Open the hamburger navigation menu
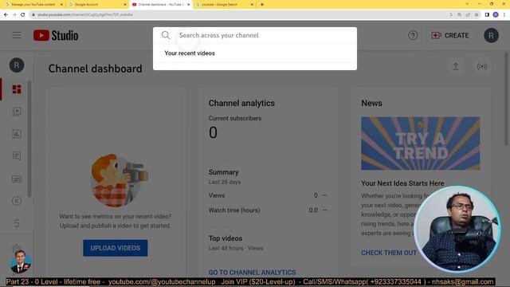Viewport: 510px width, 287px height. tap(17, 35)
